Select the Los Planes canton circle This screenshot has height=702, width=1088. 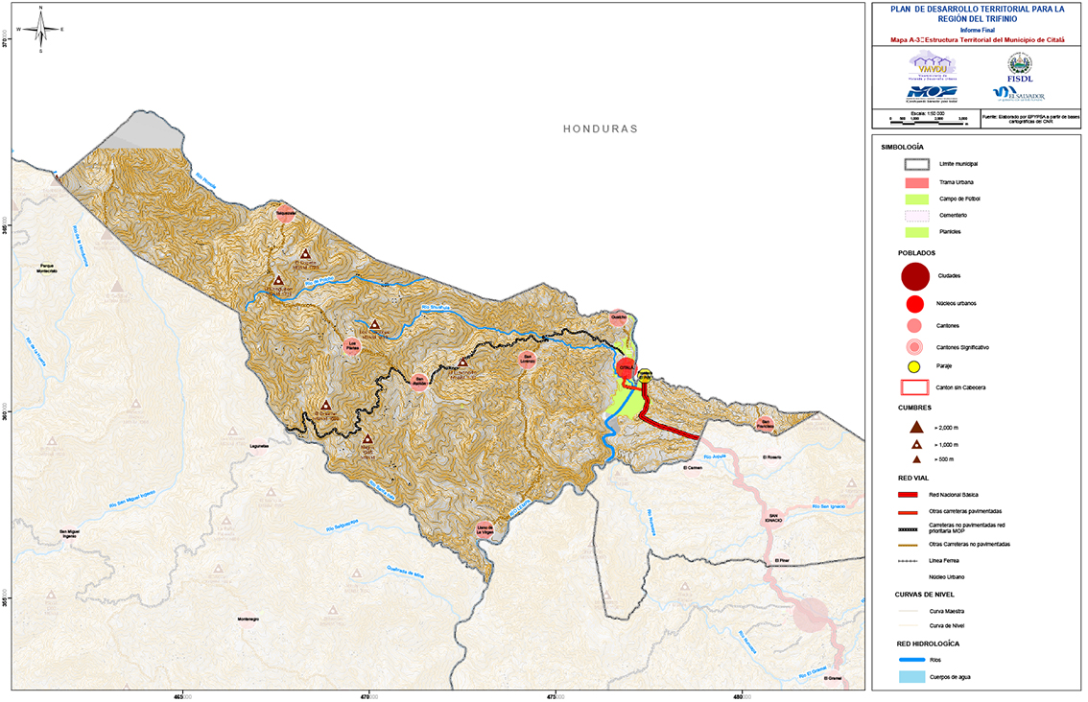[352, 346]
